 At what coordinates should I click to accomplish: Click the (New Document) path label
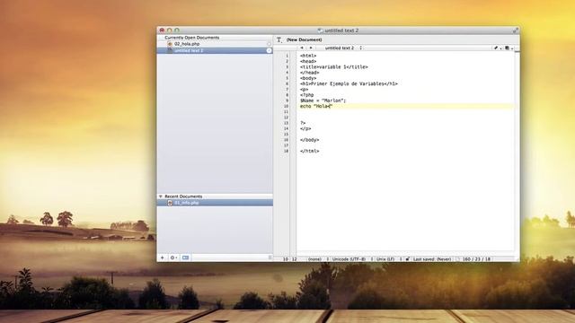(x=304, y=39)
